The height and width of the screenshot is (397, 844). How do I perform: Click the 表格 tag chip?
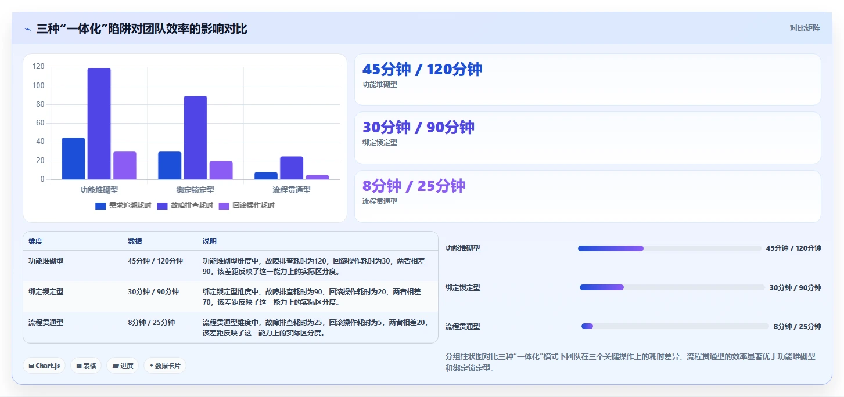86,366
